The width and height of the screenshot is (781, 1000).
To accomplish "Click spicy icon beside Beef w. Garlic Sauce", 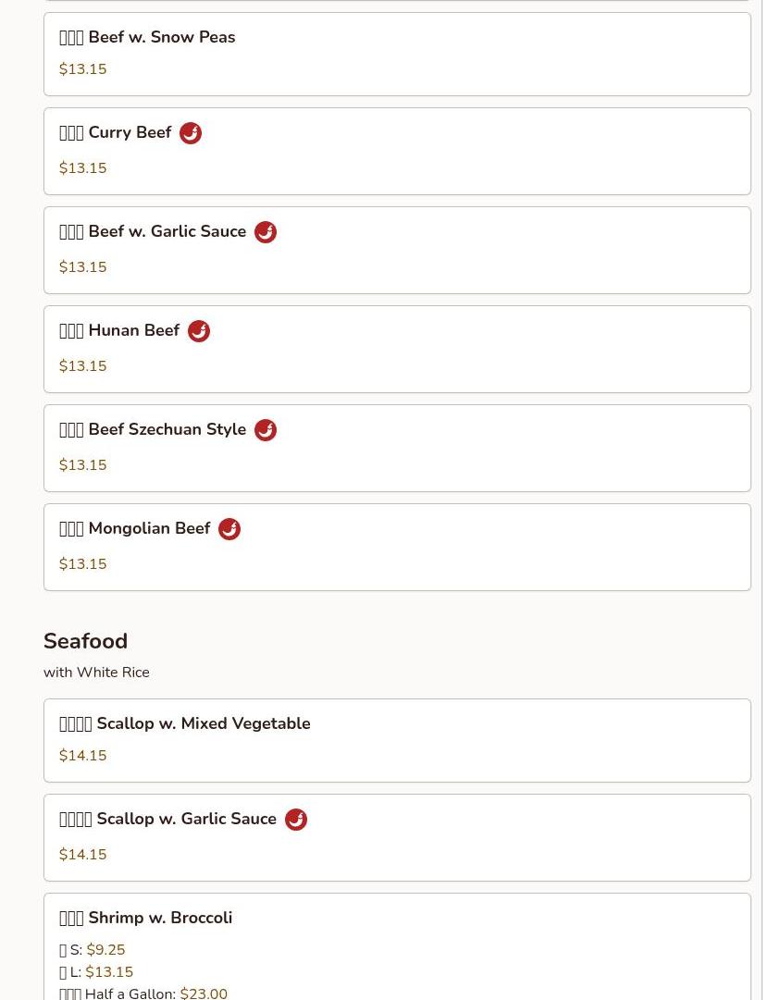I will [266, 232].
